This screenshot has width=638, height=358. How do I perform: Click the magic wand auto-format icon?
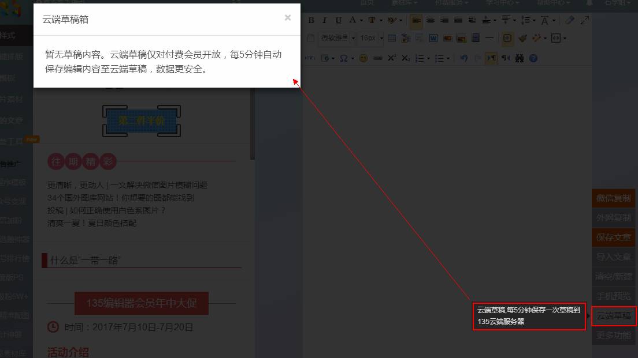click(x=537, y=38)
